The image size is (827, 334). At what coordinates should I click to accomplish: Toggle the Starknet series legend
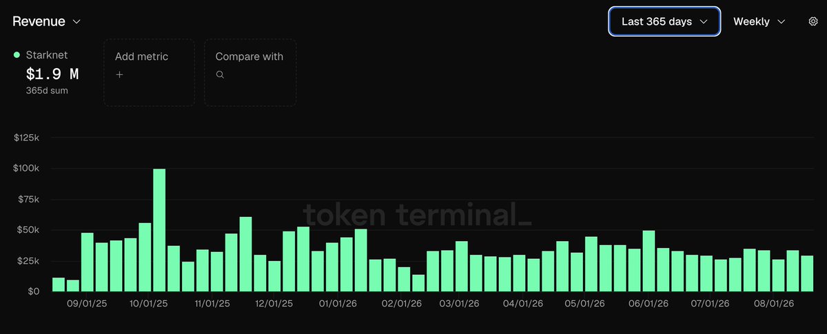(x=41, y=56)
